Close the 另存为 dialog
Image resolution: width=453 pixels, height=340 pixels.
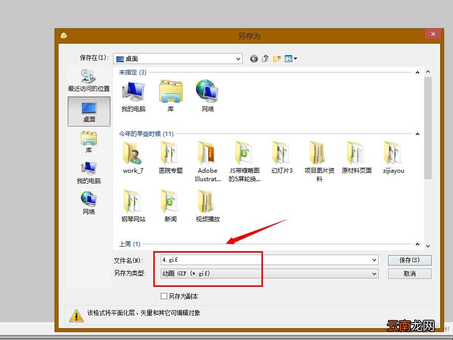click(433, 34)
